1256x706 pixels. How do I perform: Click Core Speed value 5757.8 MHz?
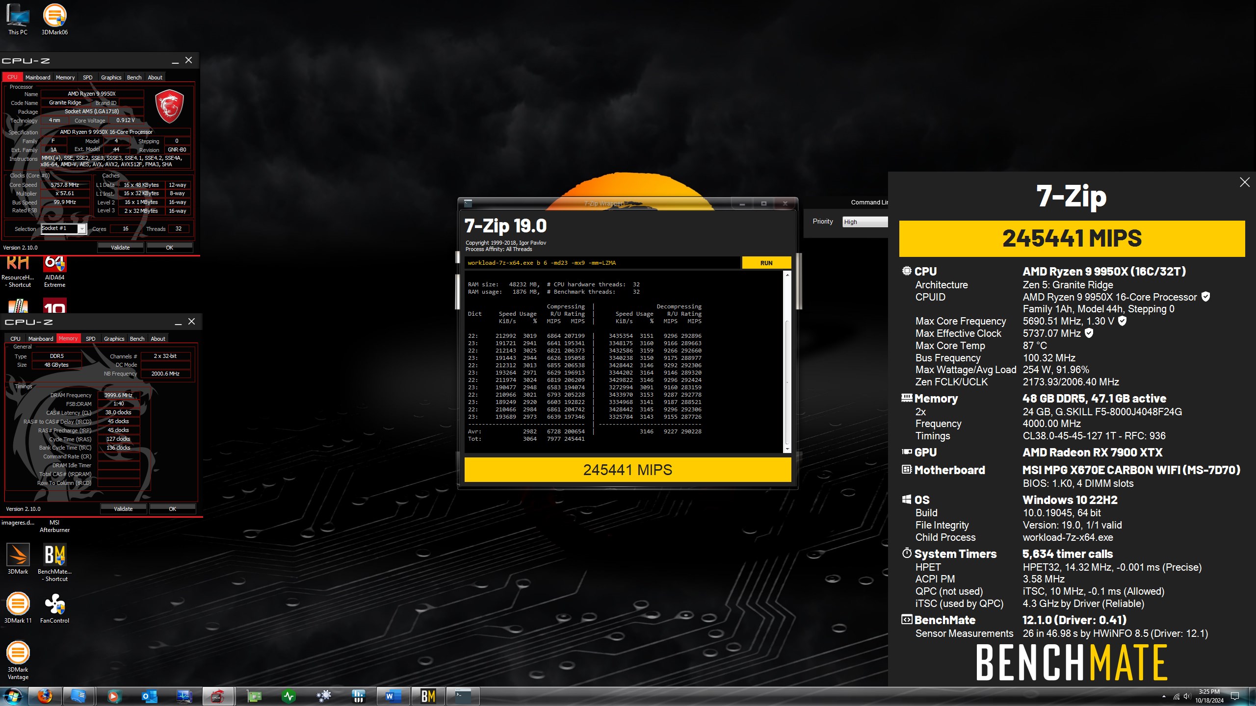coord(65,185)
